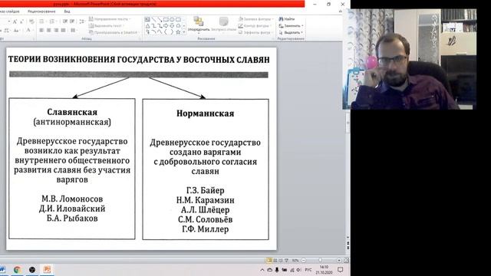491x276 pixels.
Task: Open the line spacing dropdown
Action: pos(82,21)
